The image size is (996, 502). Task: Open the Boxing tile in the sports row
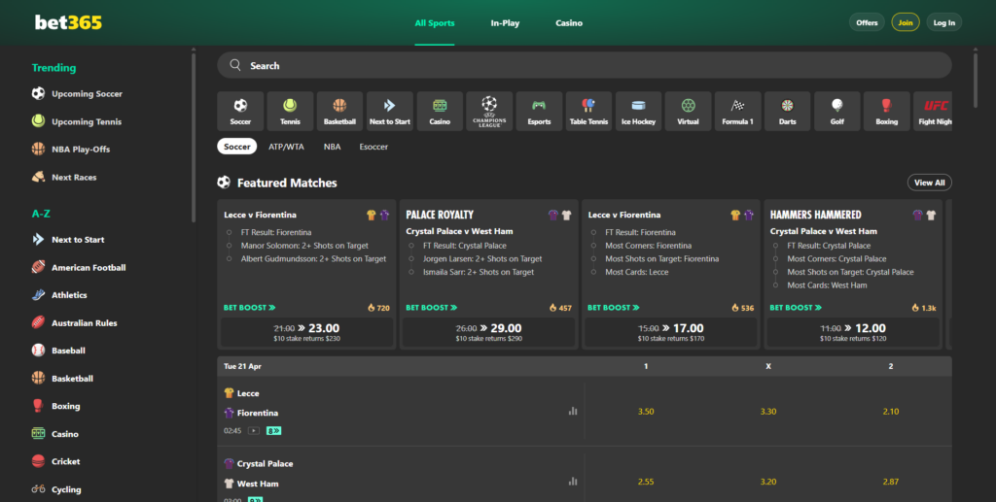tap(887, 111)
